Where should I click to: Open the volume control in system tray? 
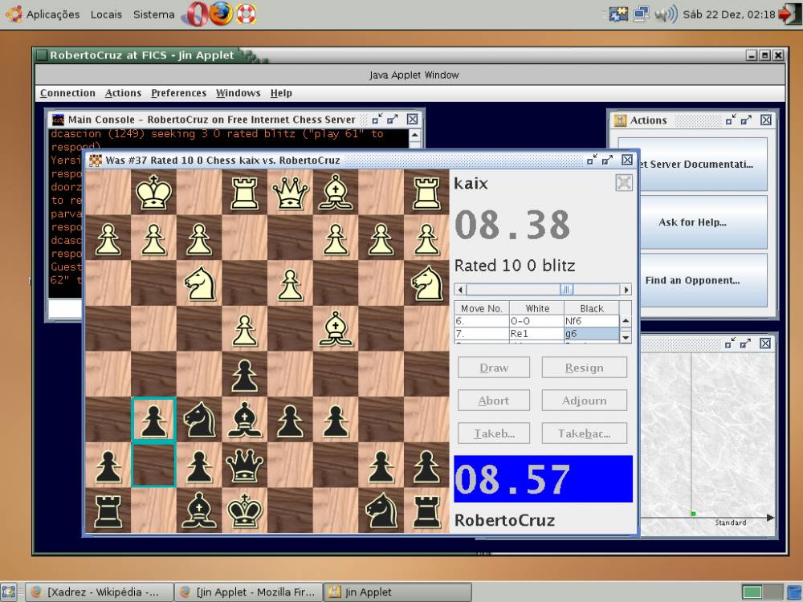tap(666, 14)
